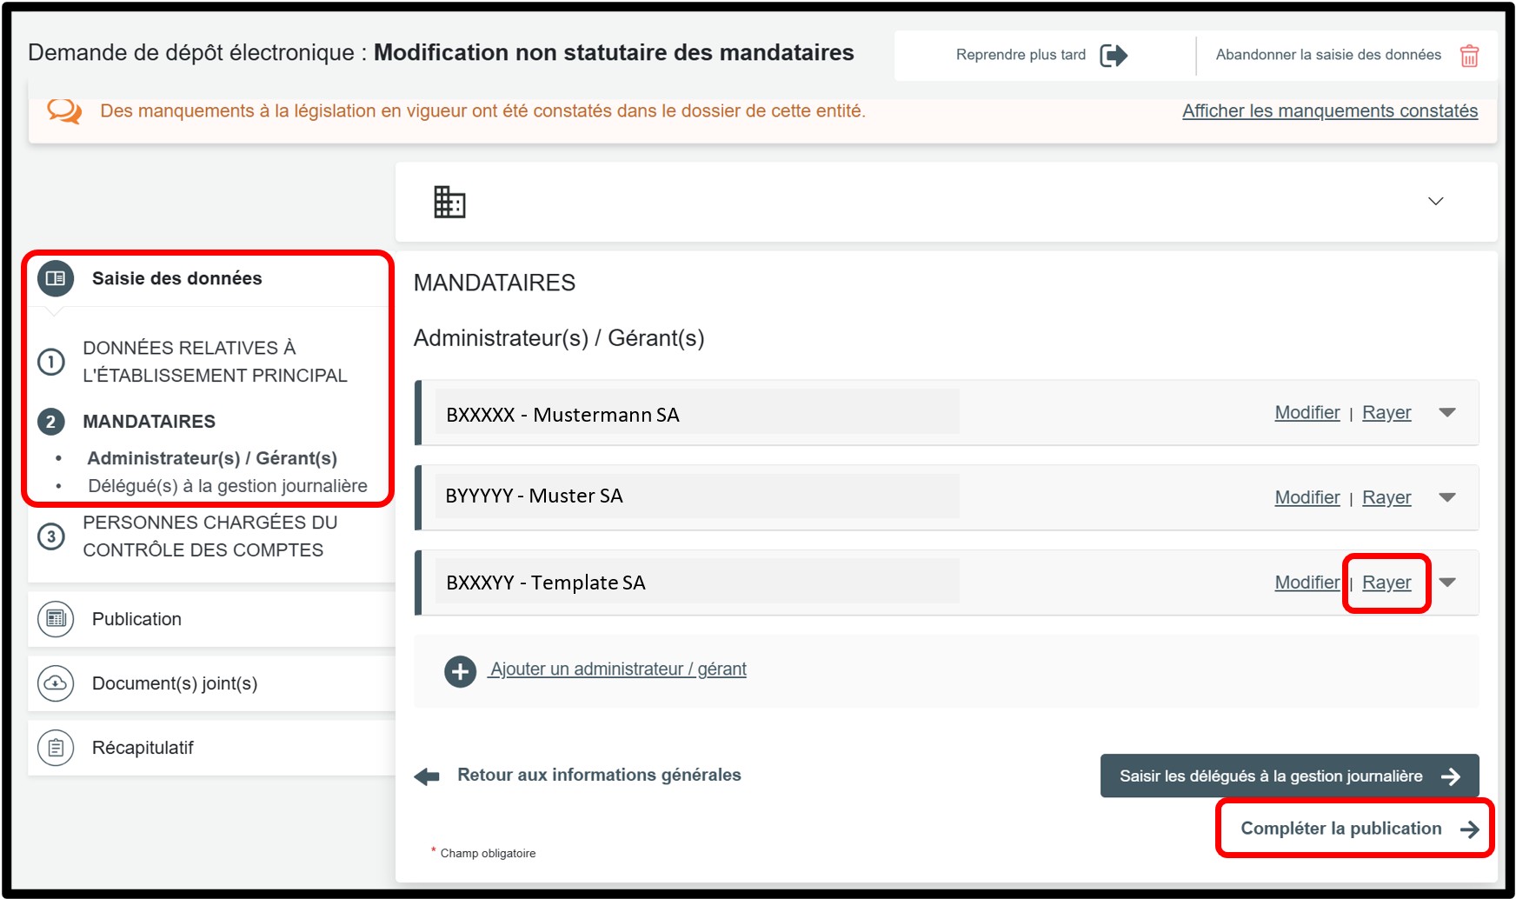Open step 3 Personnes chargées du contrôle des comptes

(x=209, y=536)
